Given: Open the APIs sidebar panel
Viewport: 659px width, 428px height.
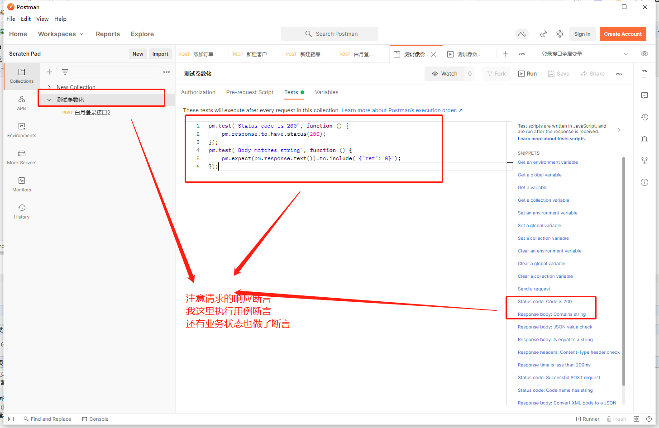Looking at the screenshot, I should [22, 103].
